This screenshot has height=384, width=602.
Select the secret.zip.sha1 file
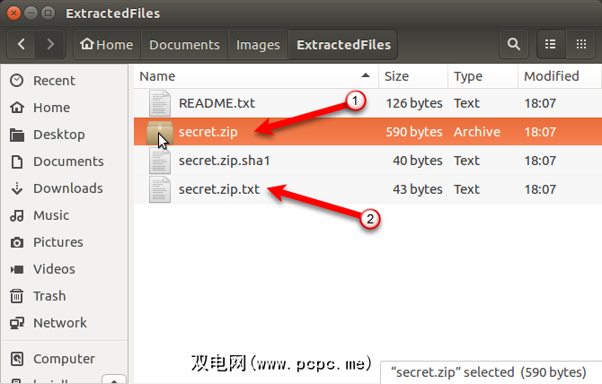point(223,161)
